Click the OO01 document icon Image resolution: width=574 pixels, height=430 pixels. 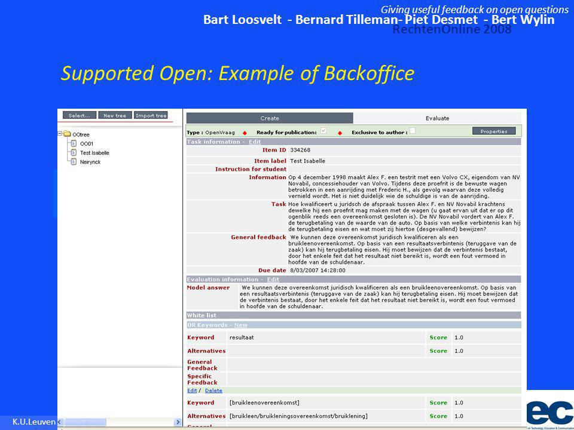click(x=74, y=143)
